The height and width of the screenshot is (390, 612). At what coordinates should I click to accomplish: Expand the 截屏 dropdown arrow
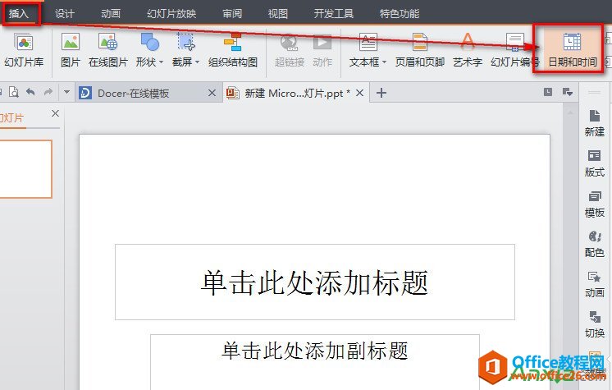point(197,62)
